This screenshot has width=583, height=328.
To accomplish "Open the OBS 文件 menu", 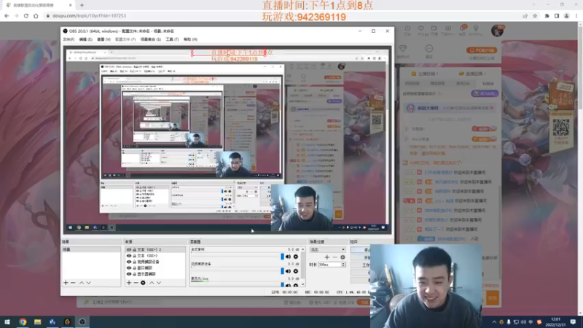I will pyautogui.click(x=69, y=39).
